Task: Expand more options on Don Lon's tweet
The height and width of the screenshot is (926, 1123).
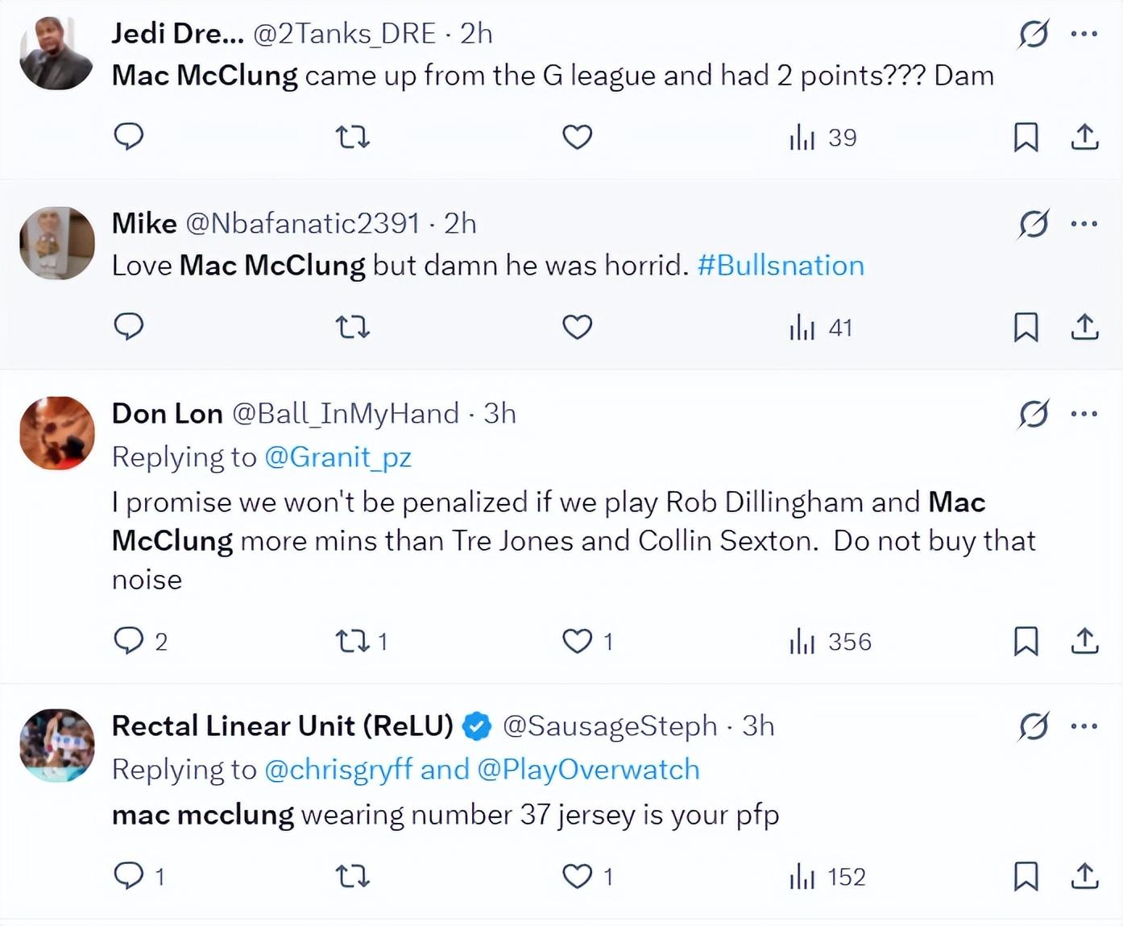Action: pos(1084,414)
